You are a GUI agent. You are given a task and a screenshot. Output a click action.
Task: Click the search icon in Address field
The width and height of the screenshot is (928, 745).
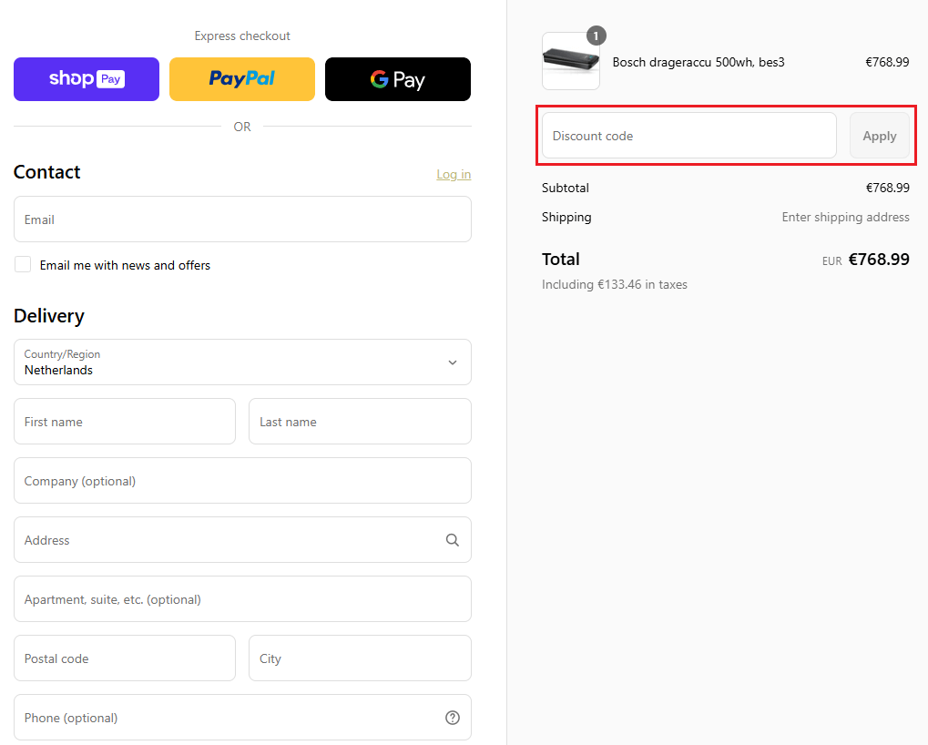tap(453, 540)
